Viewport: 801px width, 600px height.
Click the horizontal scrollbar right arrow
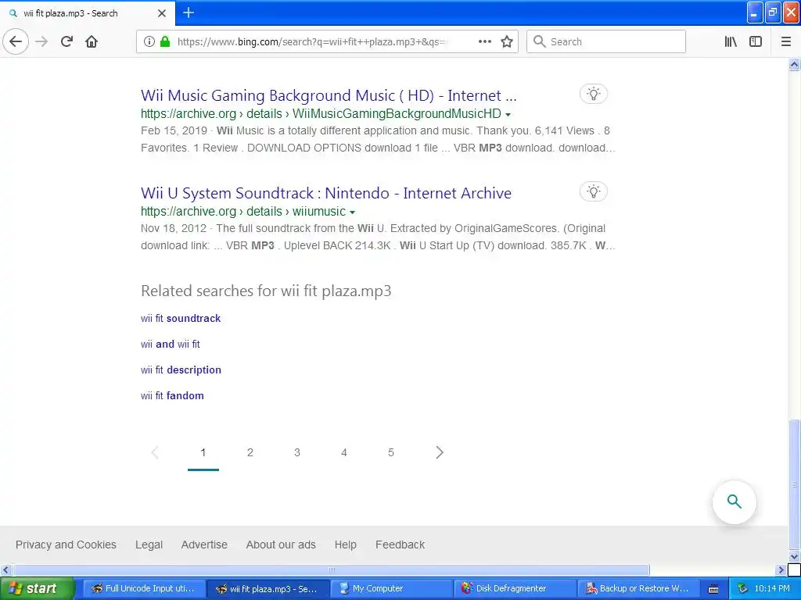[x=781, y=570]
